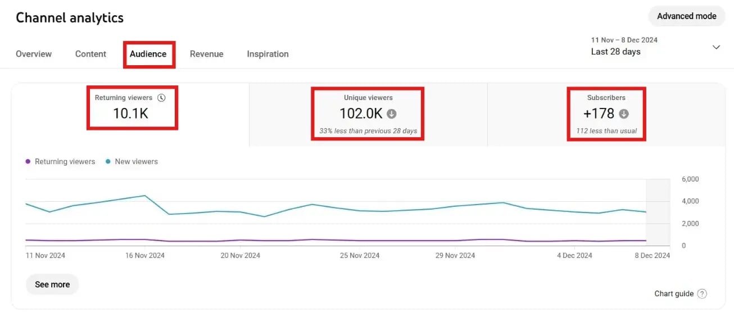734x317 pixels.
Task: Select the Audience tab
Action: pos(148,54)
